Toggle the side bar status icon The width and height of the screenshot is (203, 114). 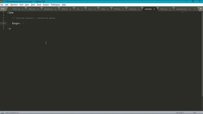[x=3, y=113]
